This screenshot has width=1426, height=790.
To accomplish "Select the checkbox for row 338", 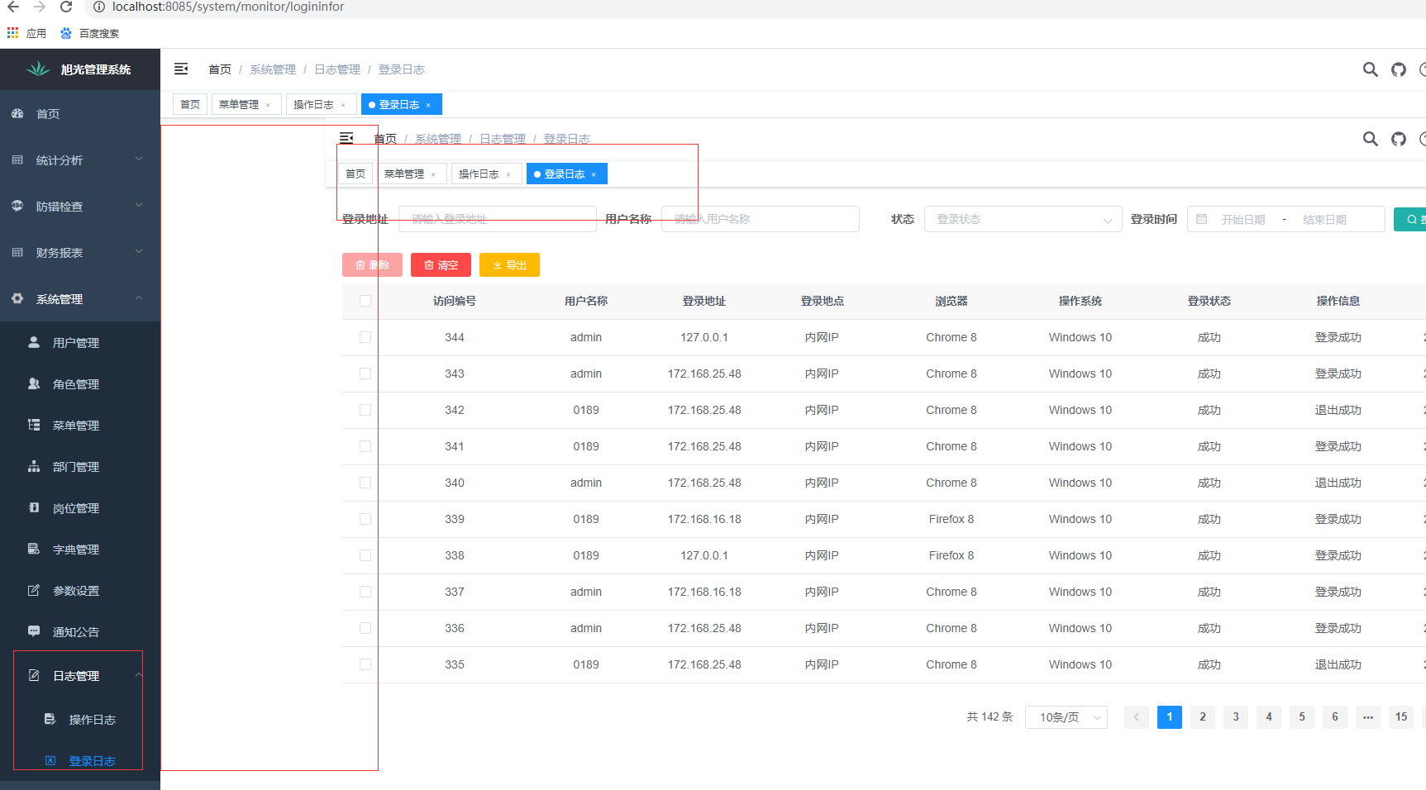I will tap(365, 555).
